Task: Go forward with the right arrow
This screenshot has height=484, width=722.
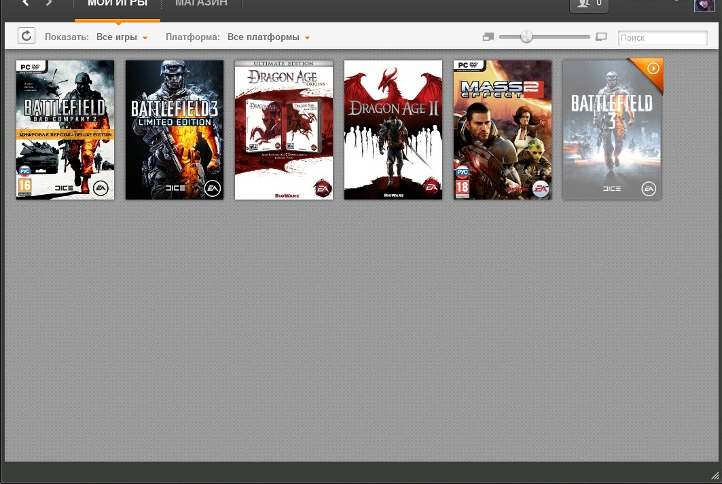Action: (49, 3)
